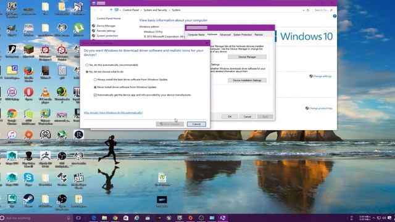Open Microsoft Edge from the taskbar

(94, 218)
